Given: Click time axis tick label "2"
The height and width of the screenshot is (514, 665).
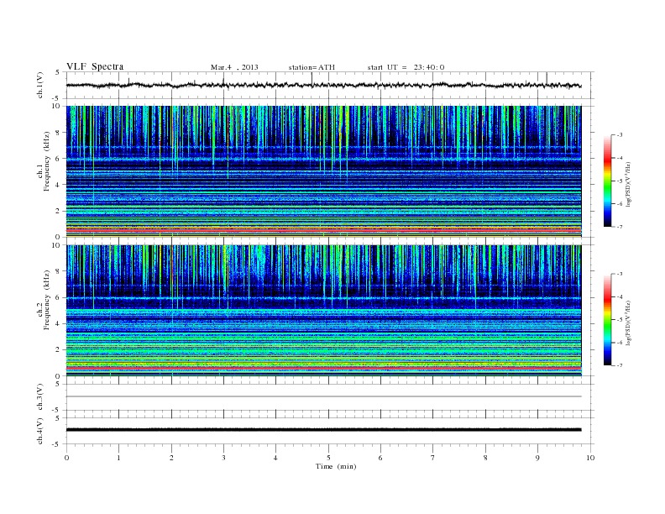Looking at the screenshot, I should point(171,458).
